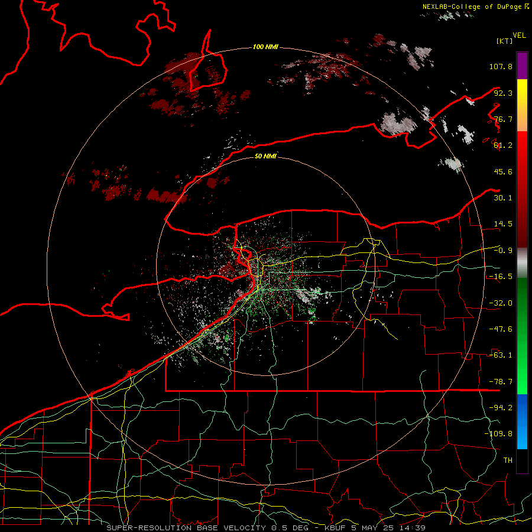Click the 92.3 legend value
Screen dimensions: 532x532
tap(503, 93)
